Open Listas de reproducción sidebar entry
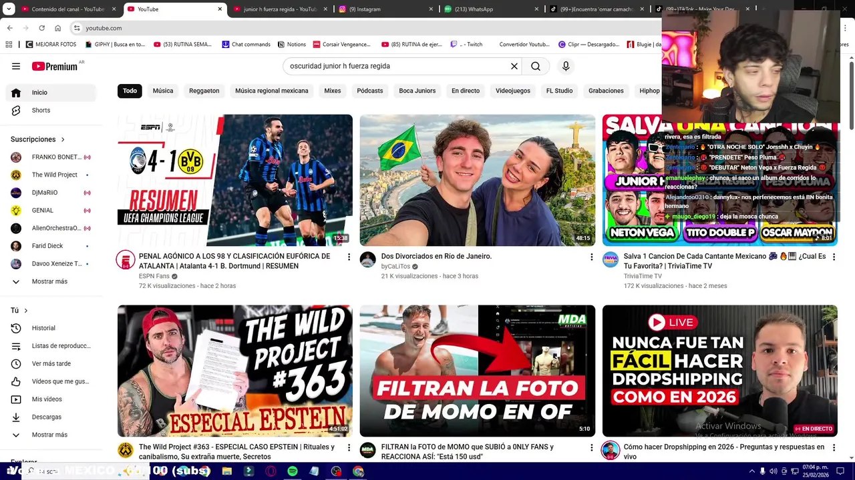This screenshot has height=480, width=855. pyautogui.click(x=51, y=346)
